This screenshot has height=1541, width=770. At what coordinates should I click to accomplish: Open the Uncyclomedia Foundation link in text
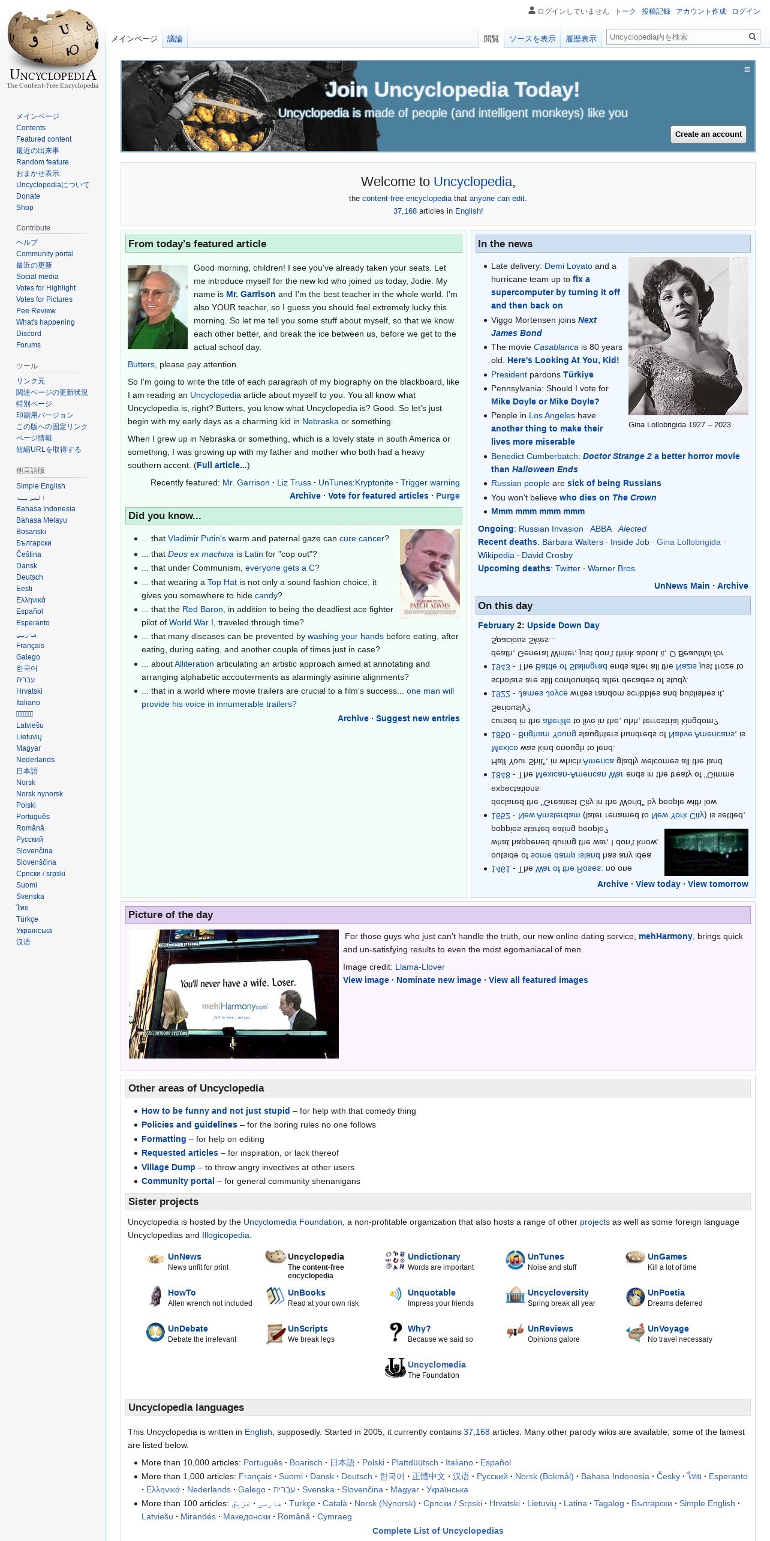pos(293,1222)
